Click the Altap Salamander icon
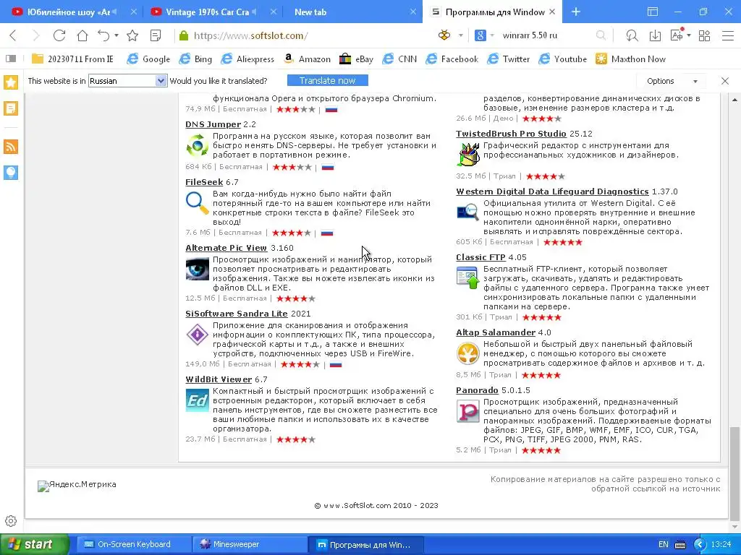Viewport: 741px width, 555px height. (x=468, y=353)
